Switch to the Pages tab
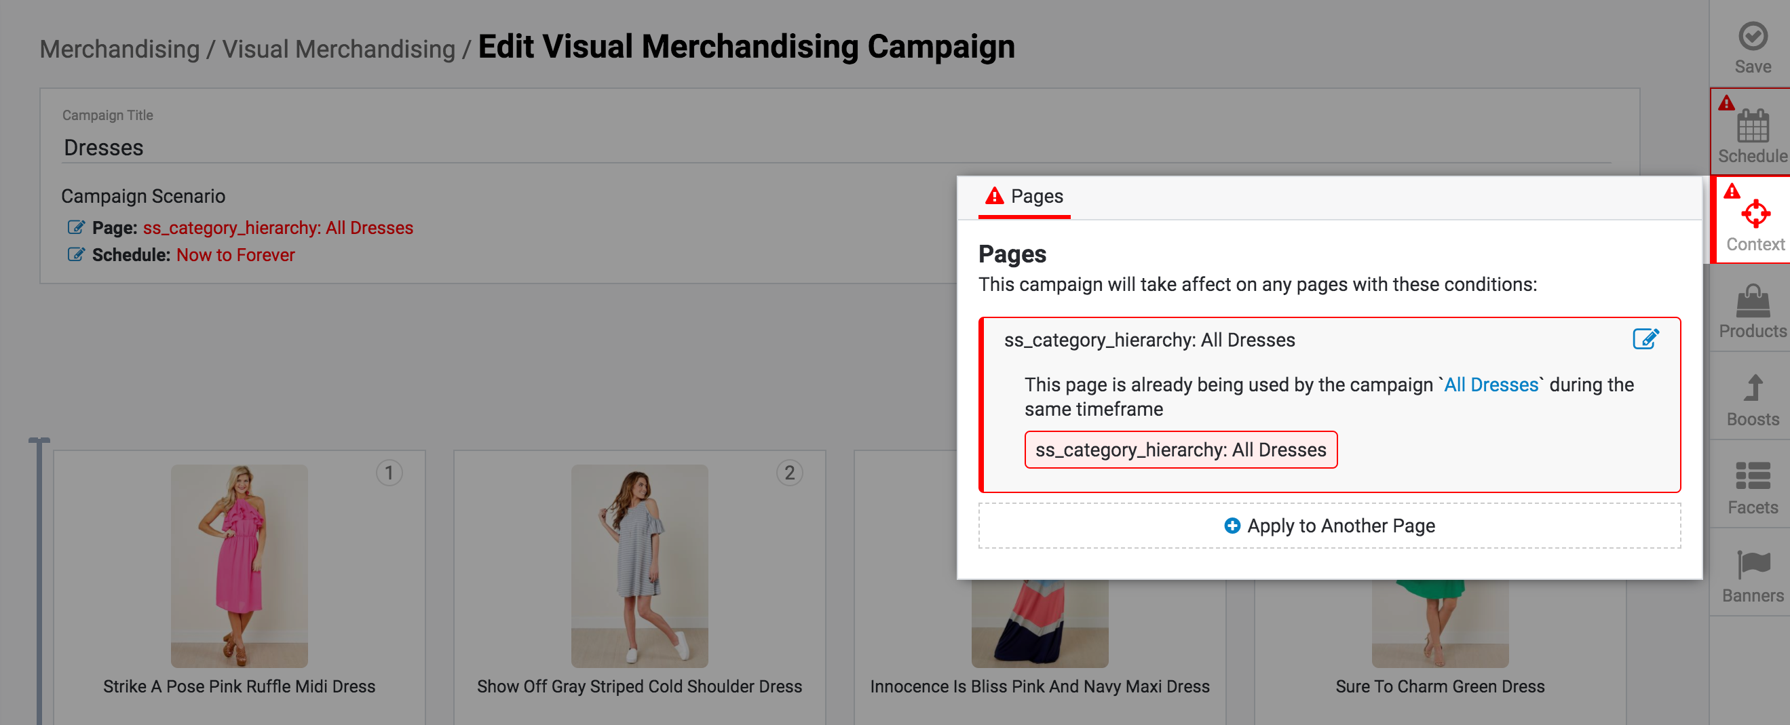 point(1023,197)
